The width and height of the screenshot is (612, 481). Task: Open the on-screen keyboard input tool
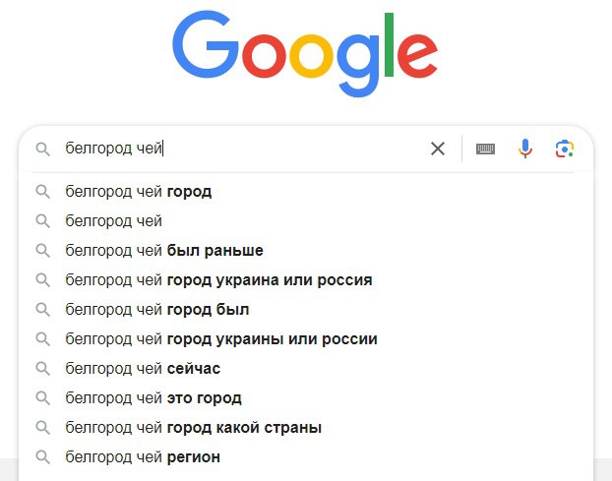pyautogui.click(x=485, y=149)
